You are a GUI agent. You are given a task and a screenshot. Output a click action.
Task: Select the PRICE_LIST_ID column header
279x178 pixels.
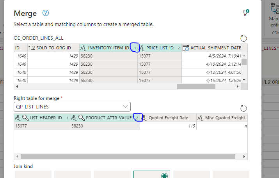(x=160, y=48)
